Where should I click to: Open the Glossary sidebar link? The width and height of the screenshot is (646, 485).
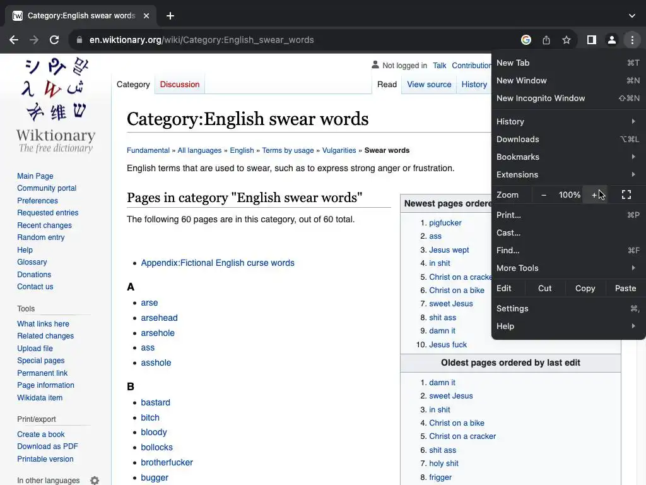32,262
